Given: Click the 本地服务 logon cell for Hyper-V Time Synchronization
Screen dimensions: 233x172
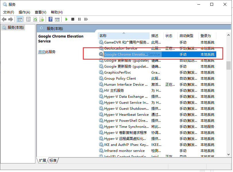Looking at the screenshot, I should [x=207, y=127].
